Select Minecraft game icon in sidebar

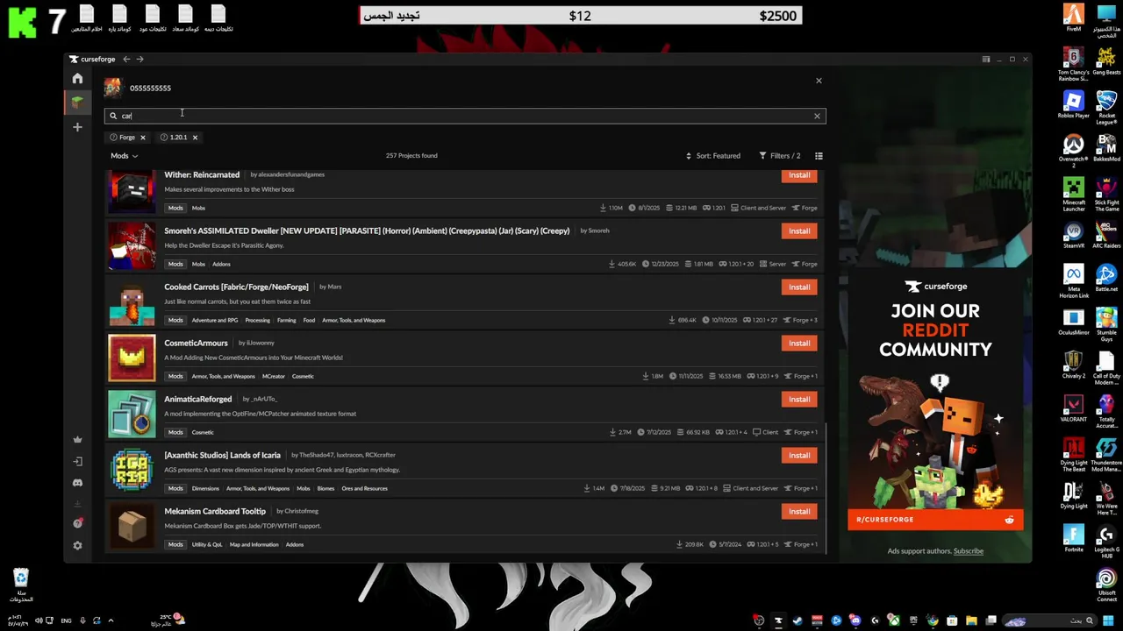[x=77, y=103]
